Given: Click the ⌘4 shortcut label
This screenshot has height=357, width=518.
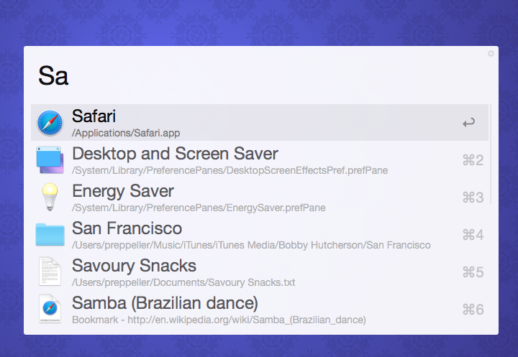Looking at the screenshot, I should click(473, 235).
